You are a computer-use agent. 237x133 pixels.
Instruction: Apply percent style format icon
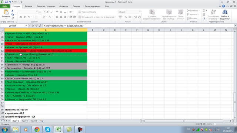click(x=126, y=17)
